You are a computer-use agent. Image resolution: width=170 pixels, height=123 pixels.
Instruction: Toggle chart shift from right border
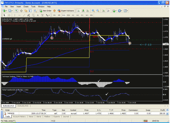point(108,11)
